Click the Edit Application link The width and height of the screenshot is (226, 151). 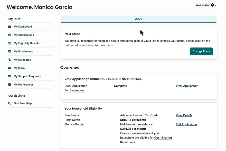(x=186, y=124)
